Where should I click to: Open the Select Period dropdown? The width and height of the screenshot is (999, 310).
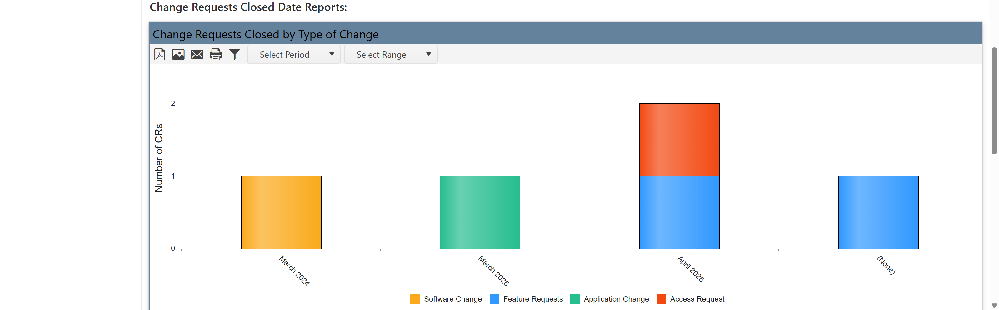tap(293, 55)
